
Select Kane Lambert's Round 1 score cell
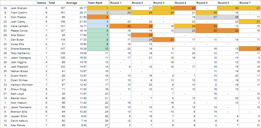pos(120,26)
